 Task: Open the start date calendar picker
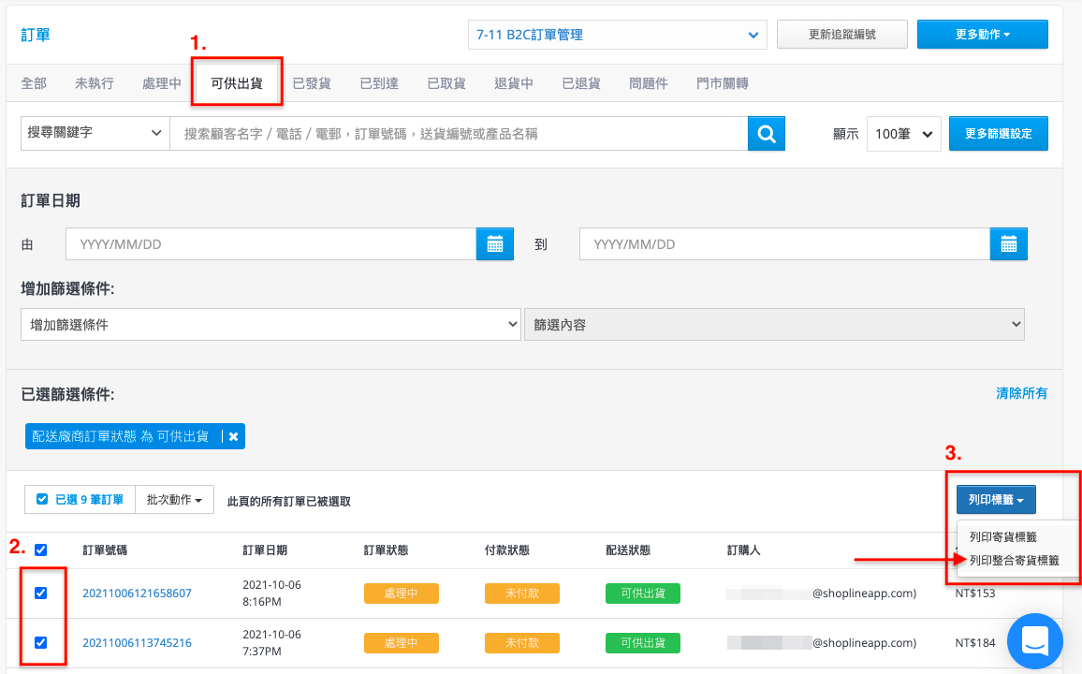[x=495, y=244]
